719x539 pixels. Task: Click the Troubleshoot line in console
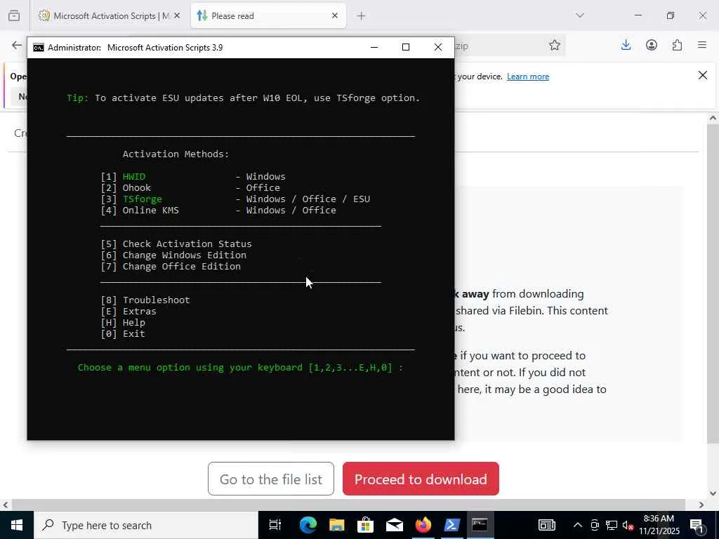(145, 300)
